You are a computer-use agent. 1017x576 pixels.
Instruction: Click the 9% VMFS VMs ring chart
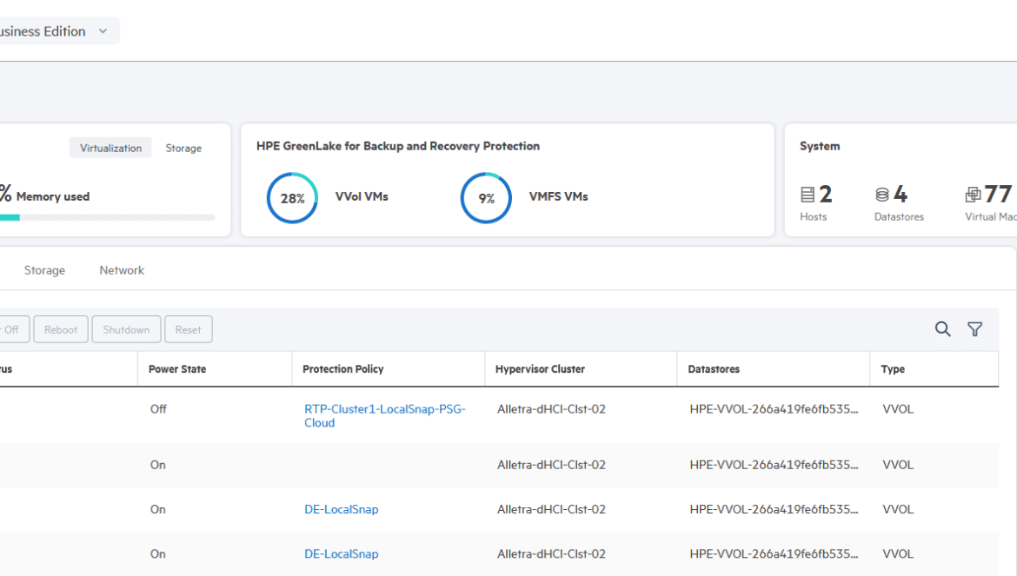click(487, 198)
